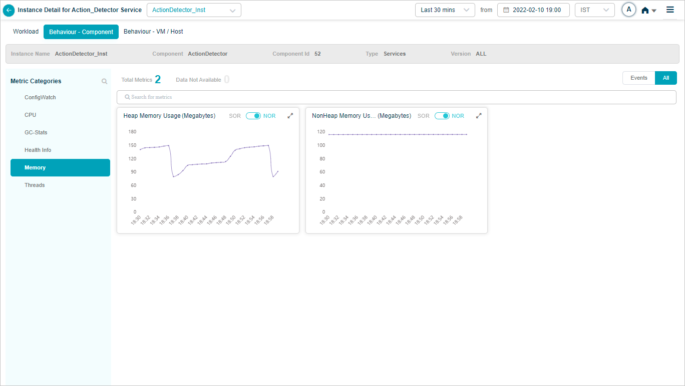Switch to the Workload tab

click(x=26, y=32)
